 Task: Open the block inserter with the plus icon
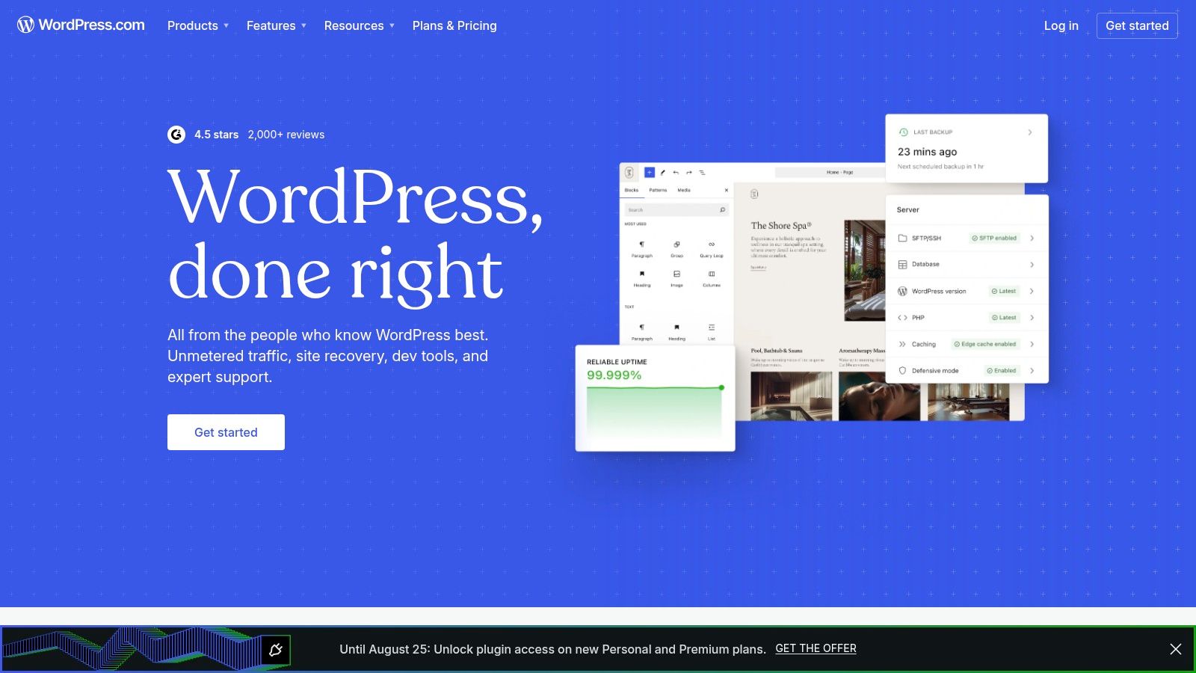(650, 172)
